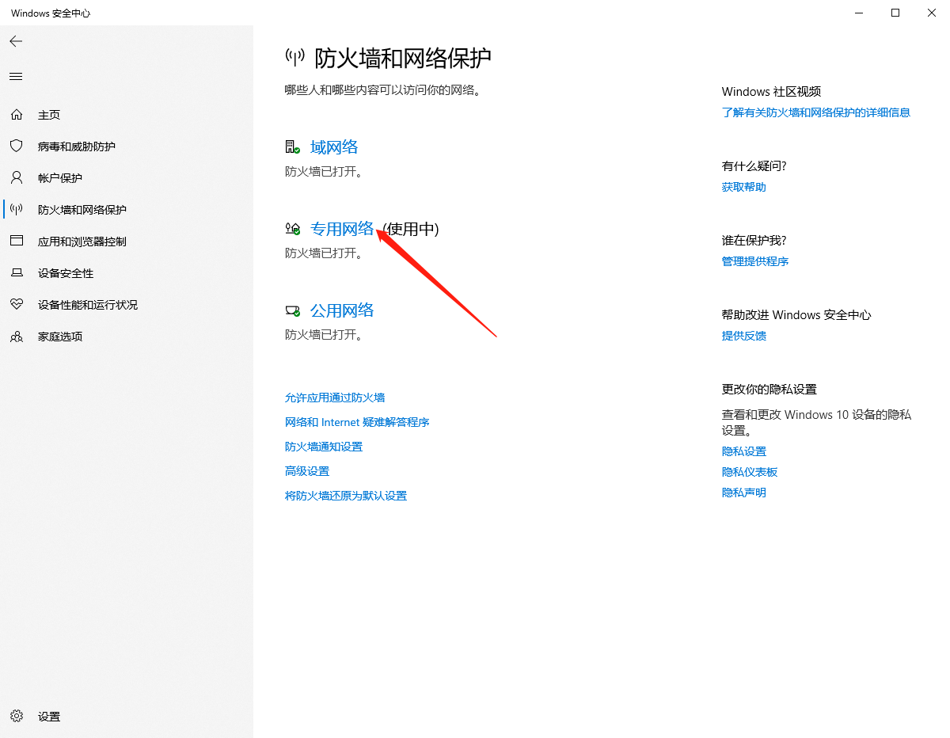Screen dimensions: 950x738
Task: Click the 防火墙已打开 status under 公用网络
Action: pos(323,335)
